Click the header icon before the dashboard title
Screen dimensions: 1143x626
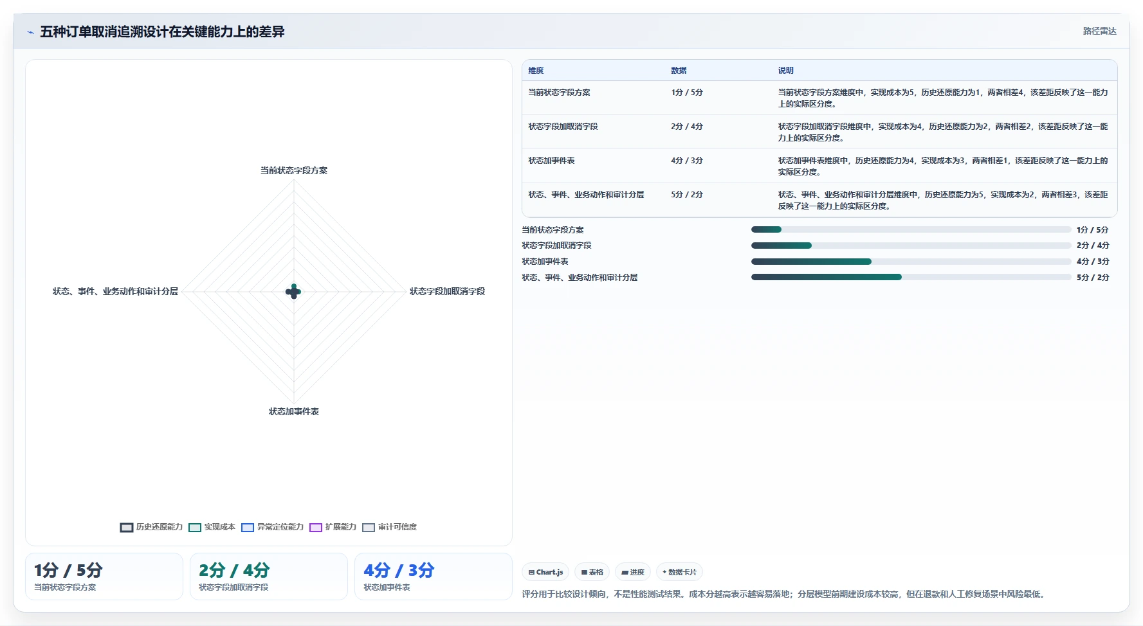coord(30,32)
